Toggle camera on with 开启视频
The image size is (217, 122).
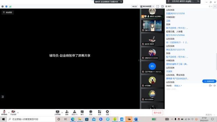[13, 113]
